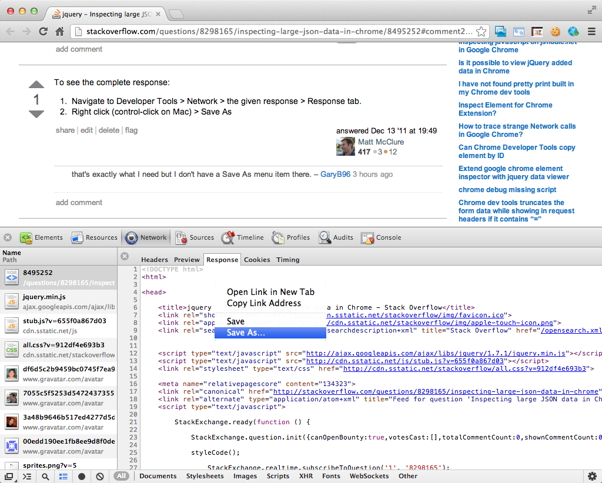Screen dimensions: 602x483
Task: Choose Open Link in New Tab
Action: [x=270, y=292]
